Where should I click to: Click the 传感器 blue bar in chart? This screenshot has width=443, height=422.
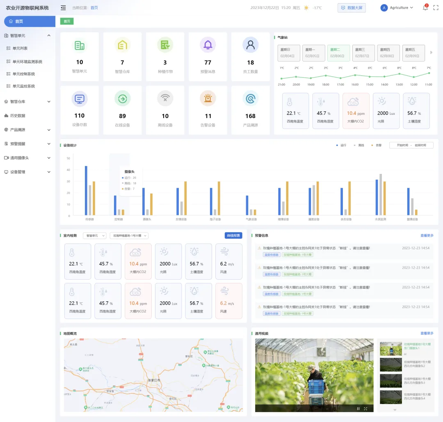(86, 191)
